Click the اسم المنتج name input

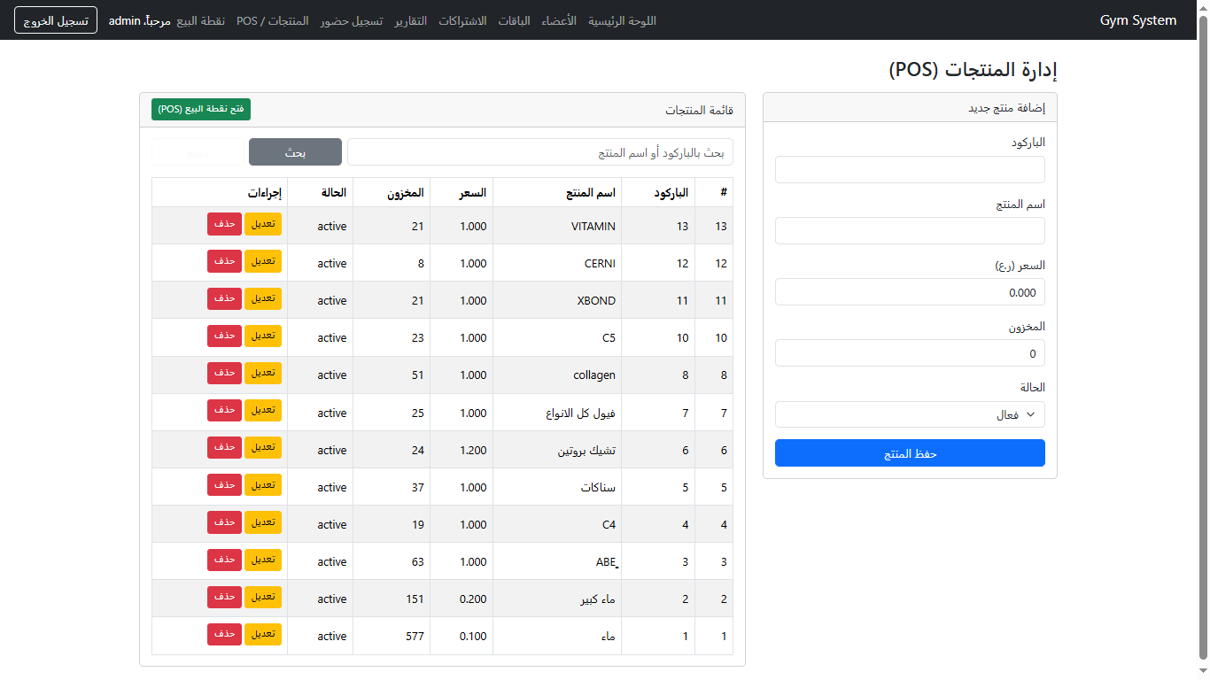tap(910, 231)
